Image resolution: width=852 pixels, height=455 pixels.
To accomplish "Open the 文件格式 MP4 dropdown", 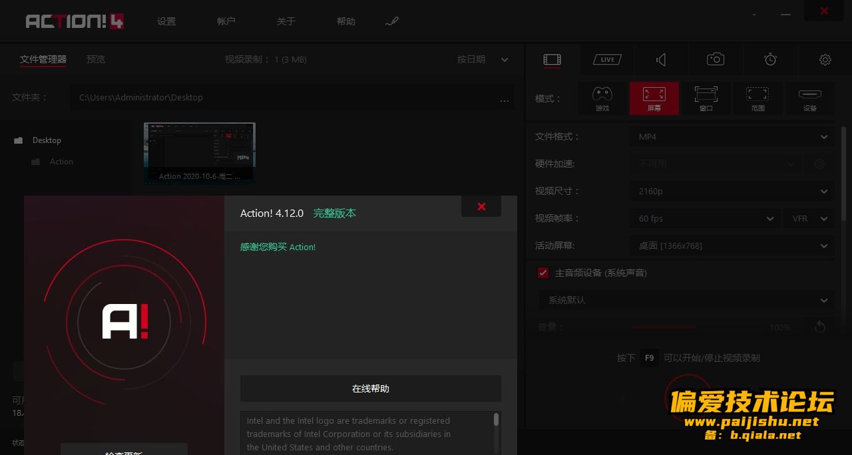I will 732,136.
